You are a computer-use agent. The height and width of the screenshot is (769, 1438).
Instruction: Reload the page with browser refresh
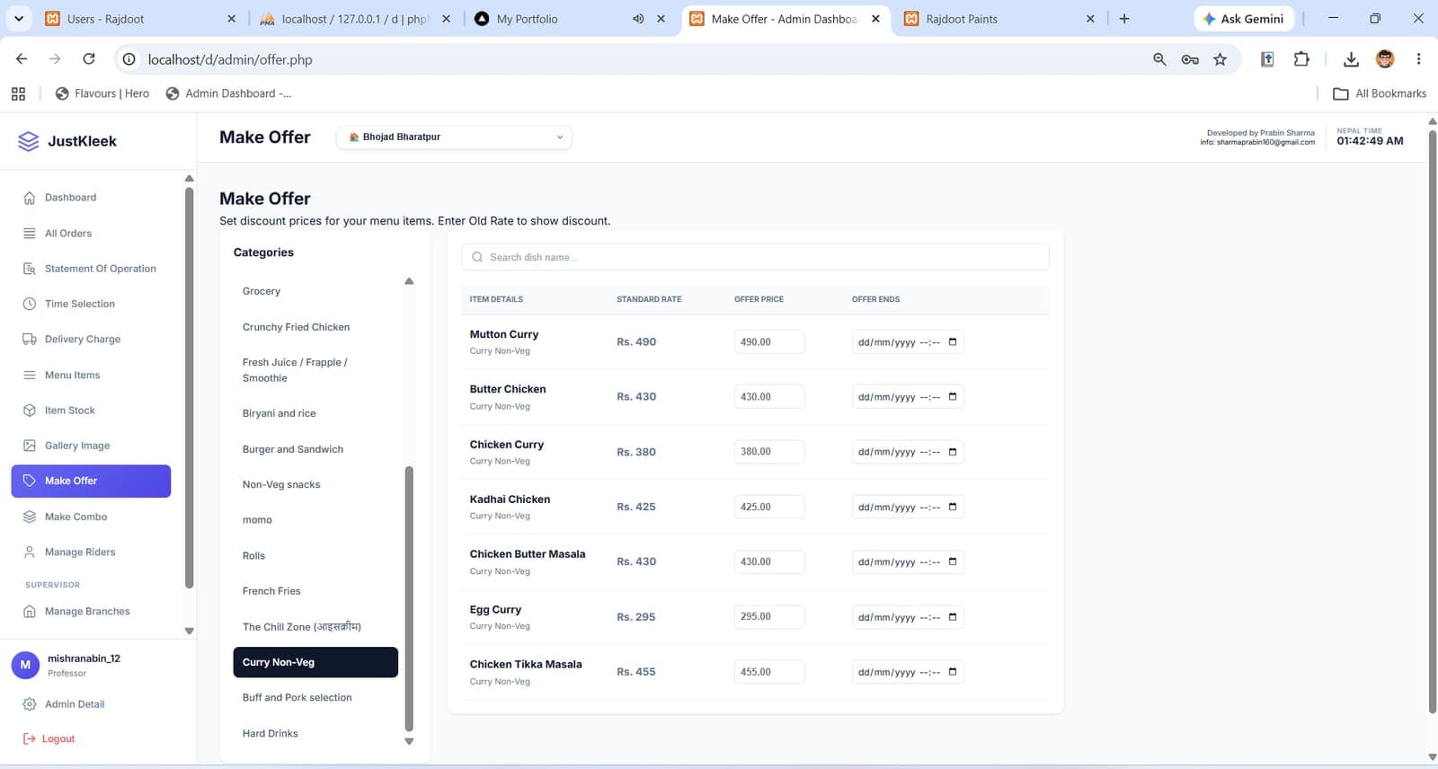click(89, 59)
